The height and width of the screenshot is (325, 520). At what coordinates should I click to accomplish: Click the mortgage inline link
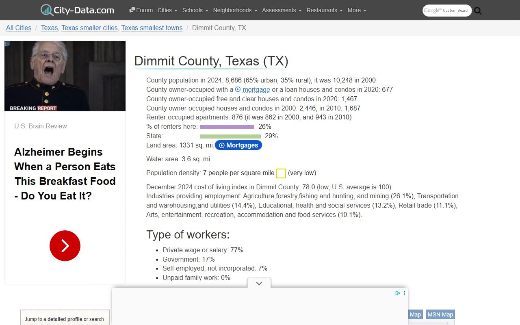point(256,89)
